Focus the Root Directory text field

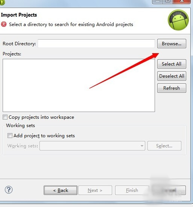(x=96, y=43)
